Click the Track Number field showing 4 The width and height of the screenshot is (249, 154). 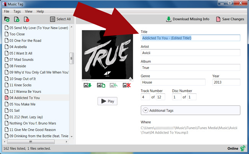[145, 97]
